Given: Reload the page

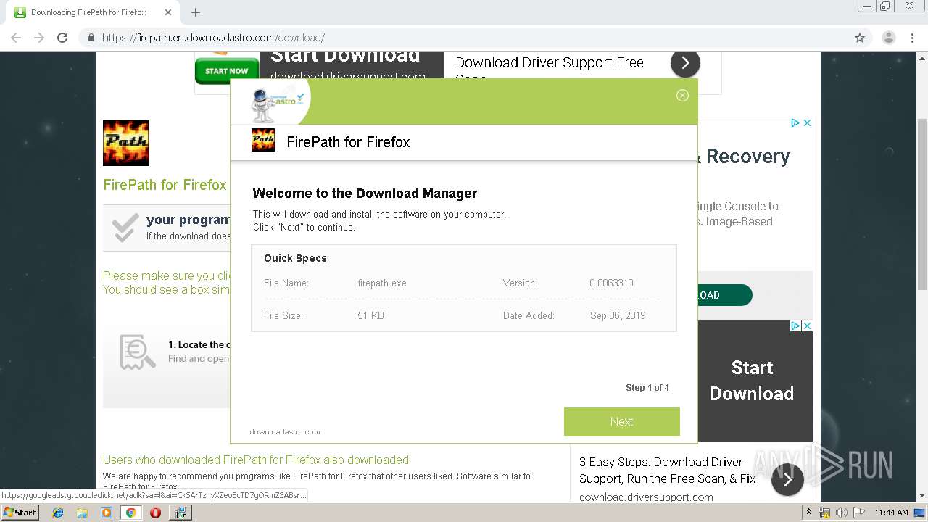Looking at the screenshot, I should 62,38.
